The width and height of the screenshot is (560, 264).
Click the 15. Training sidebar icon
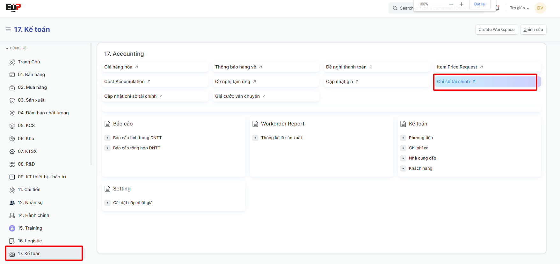tap(12, 228)
